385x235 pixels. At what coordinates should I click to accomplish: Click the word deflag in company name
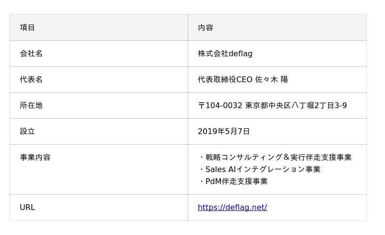click(240, 54)
